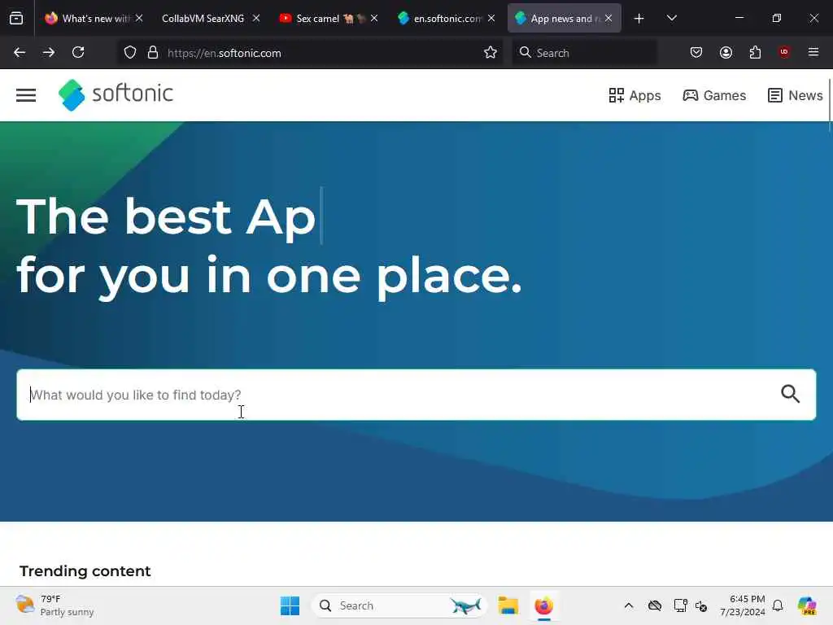Viewport: 833px width, 625px height.
Task: Close the "What's new with" tab
Action: [x=138, y=18]
